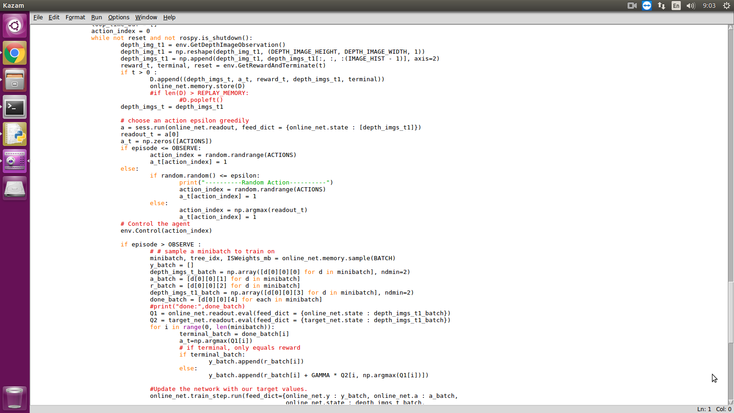Screen dimensions: 734x413
Task: Click the 'env.Control(action_index)' line
Action: 166,231
